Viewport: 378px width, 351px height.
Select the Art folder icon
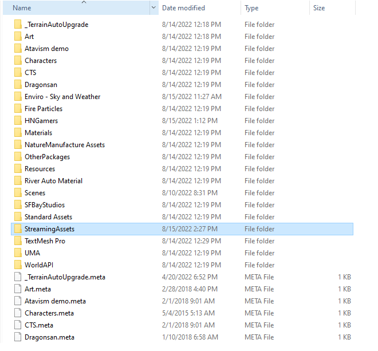pyautogui.click(x=18, y=37)
